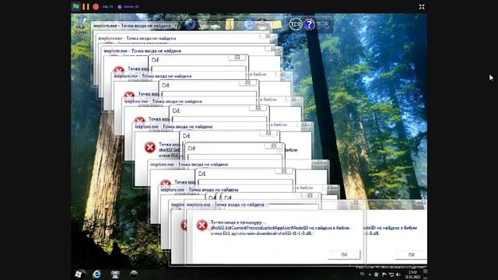The image size is (498, 280).
Task: Click the RU language indicator in tray
Action: 362,274
